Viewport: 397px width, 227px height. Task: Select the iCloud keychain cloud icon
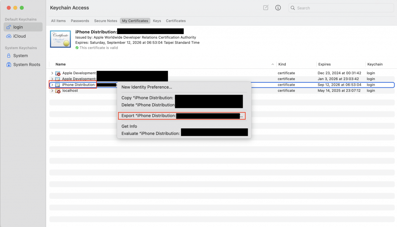coord(9,36)
